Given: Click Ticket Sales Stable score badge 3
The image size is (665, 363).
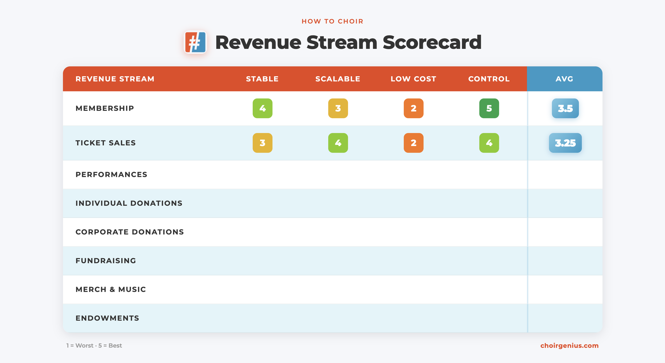Looking at the screenshot, I should pos(262,143).
